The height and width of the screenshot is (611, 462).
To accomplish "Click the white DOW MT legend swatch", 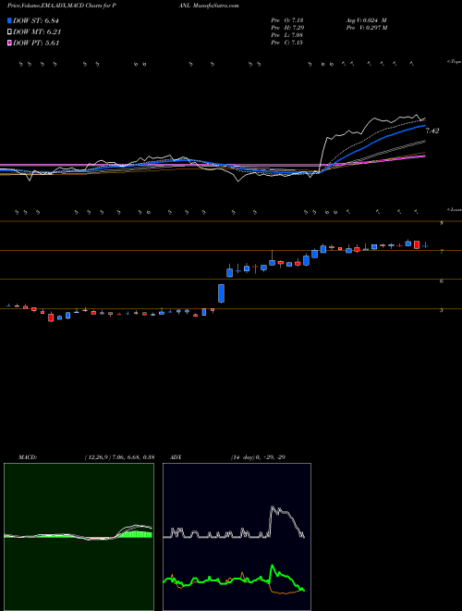I will pyautogui.click(x=9, y=32).
